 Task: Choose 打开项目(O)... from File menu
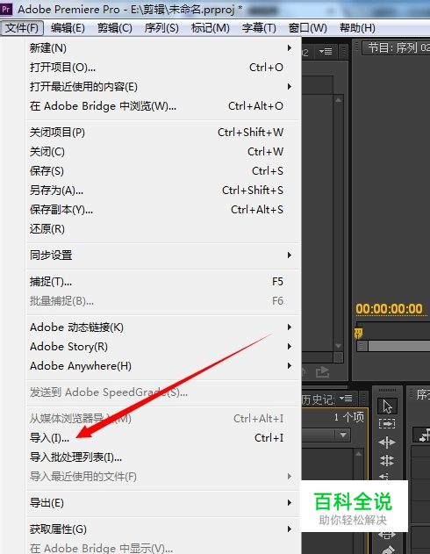click(163, 67)
